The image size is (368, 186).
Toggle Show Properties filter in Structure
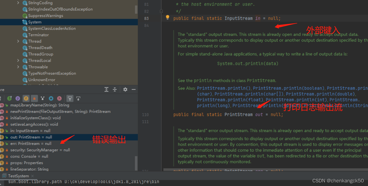18,98
